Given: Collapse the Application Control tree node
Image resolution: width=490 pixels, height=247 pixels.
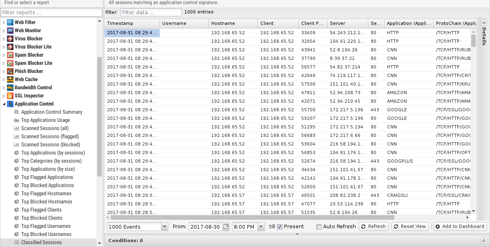Looking at the screenshot, I should pyautogui.click(x=4, y=104).
